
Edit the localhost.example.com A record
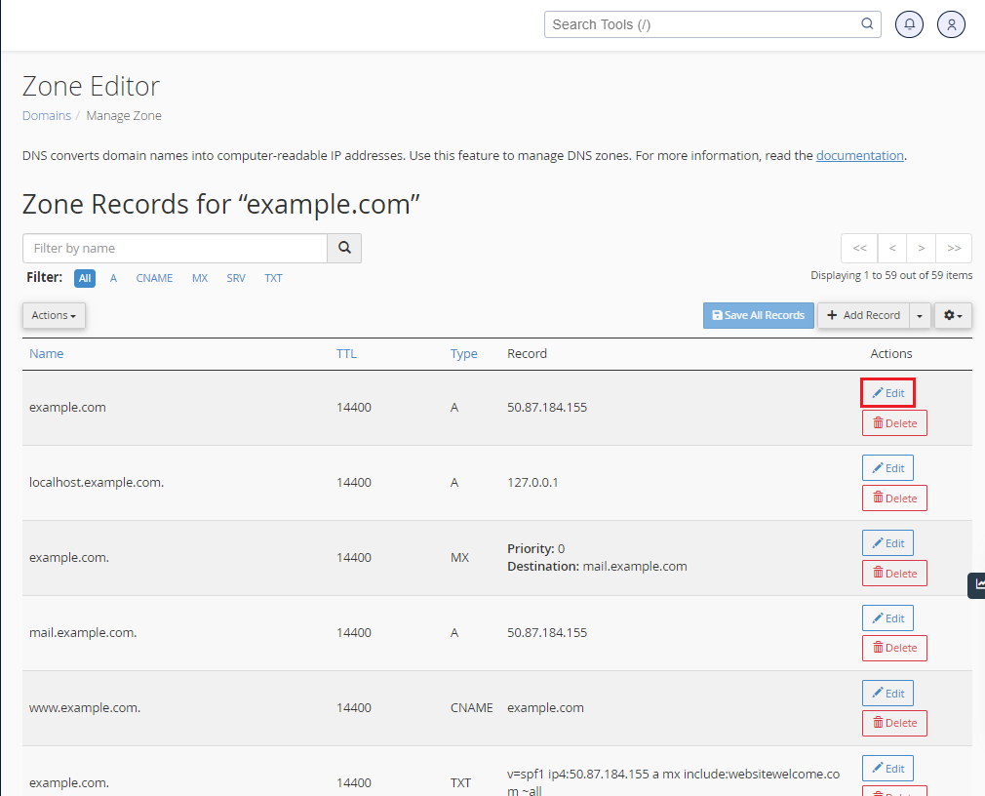[887, 468]
